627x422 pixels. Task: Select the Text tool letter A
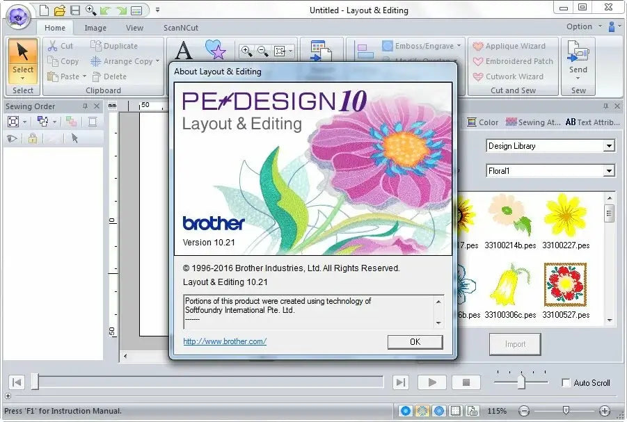[183, 50]
